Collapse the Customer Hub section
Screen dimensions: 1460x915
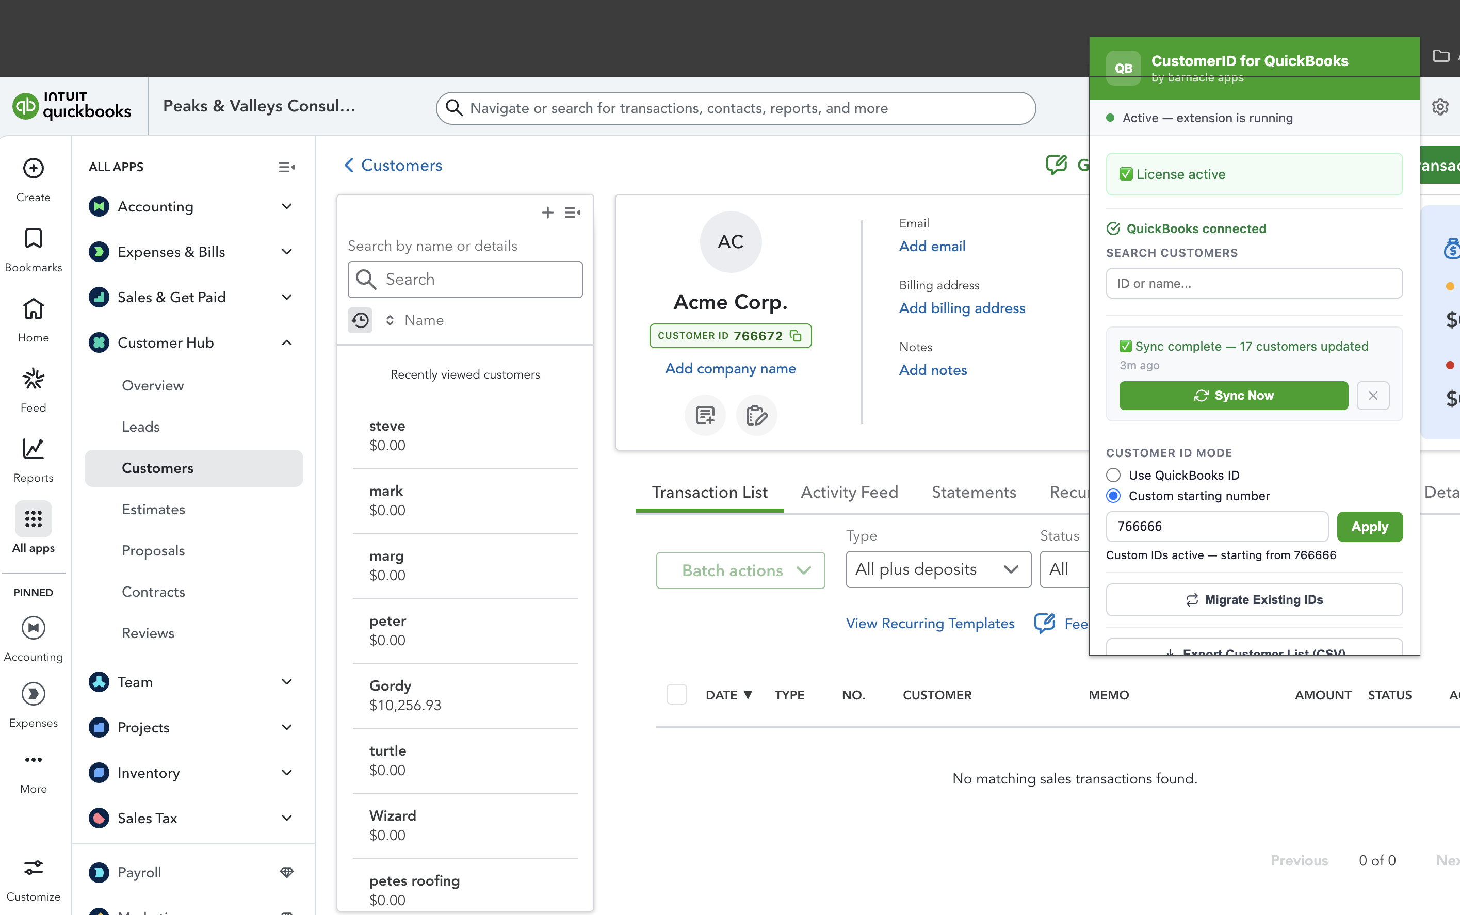(x=287, y=342)
